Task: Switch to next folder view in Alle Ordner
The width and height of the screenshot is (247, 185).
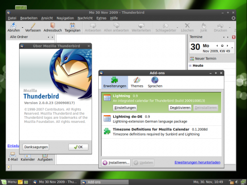Action: click(x=52, y=37)
